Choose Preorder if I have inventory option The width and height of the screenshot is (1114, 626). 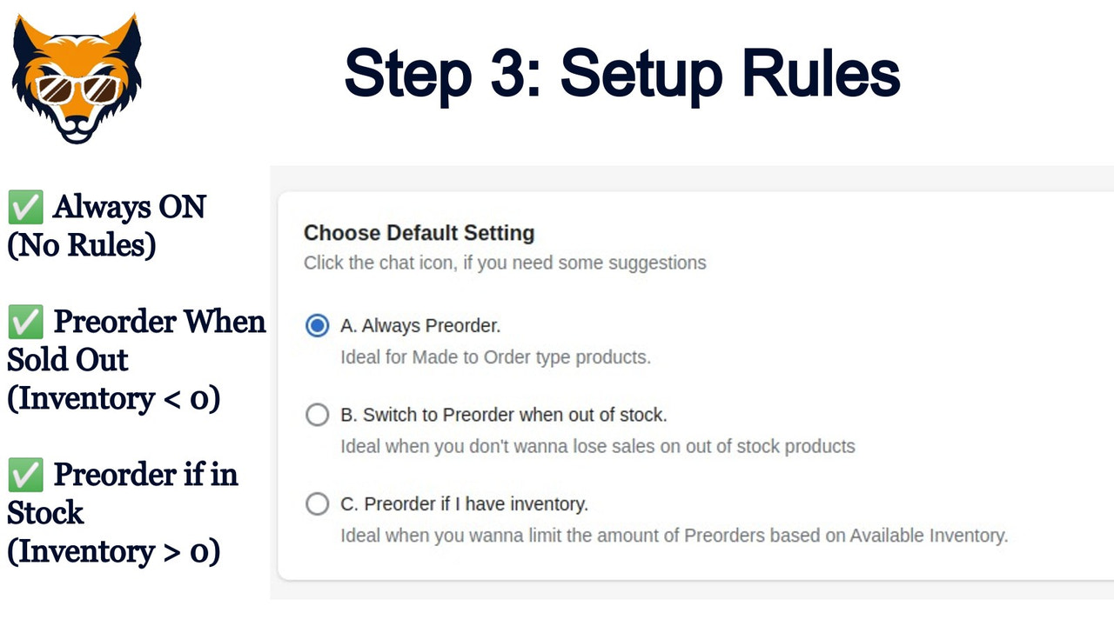(317, 503)
